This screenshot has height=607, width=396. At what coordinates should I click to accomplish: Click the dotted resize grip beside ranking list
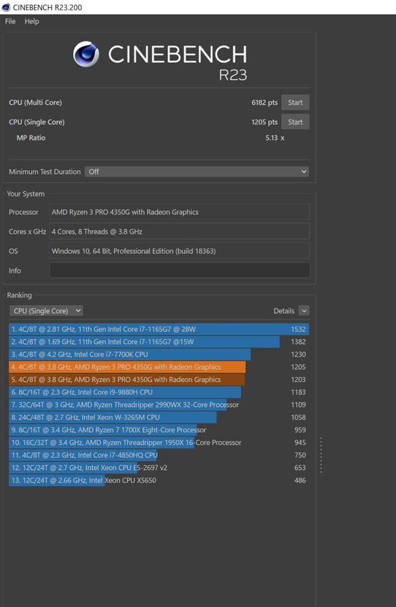point(321,455)
